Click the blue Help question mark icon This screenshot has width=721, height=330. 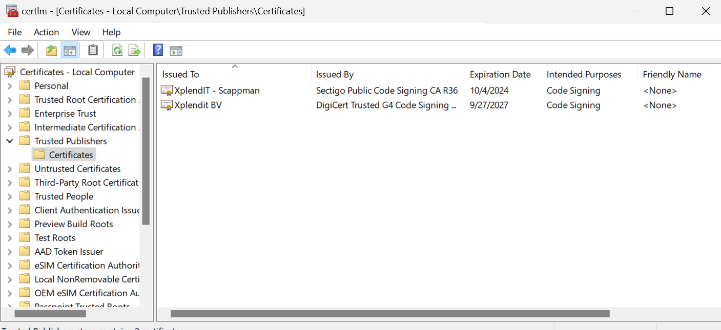(x=158, y=50)
